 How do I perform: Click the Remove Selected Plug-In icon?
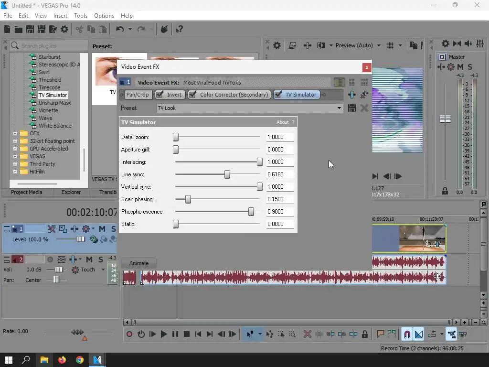click(364, 95)
